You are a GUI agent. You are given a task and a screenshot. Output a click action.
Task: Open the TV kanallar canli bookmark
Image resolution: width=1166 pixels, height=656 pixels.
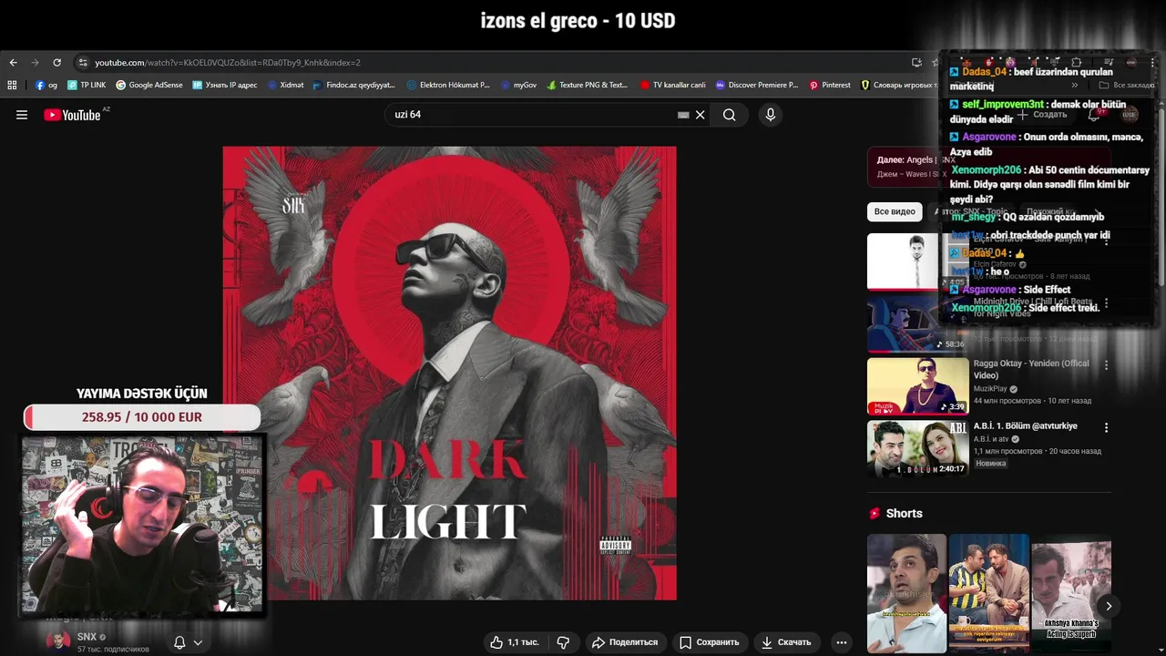pos(673,85)
